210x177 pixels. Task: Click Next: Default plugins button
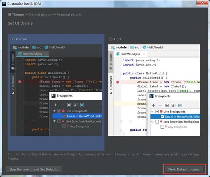(x=184, y=170)
